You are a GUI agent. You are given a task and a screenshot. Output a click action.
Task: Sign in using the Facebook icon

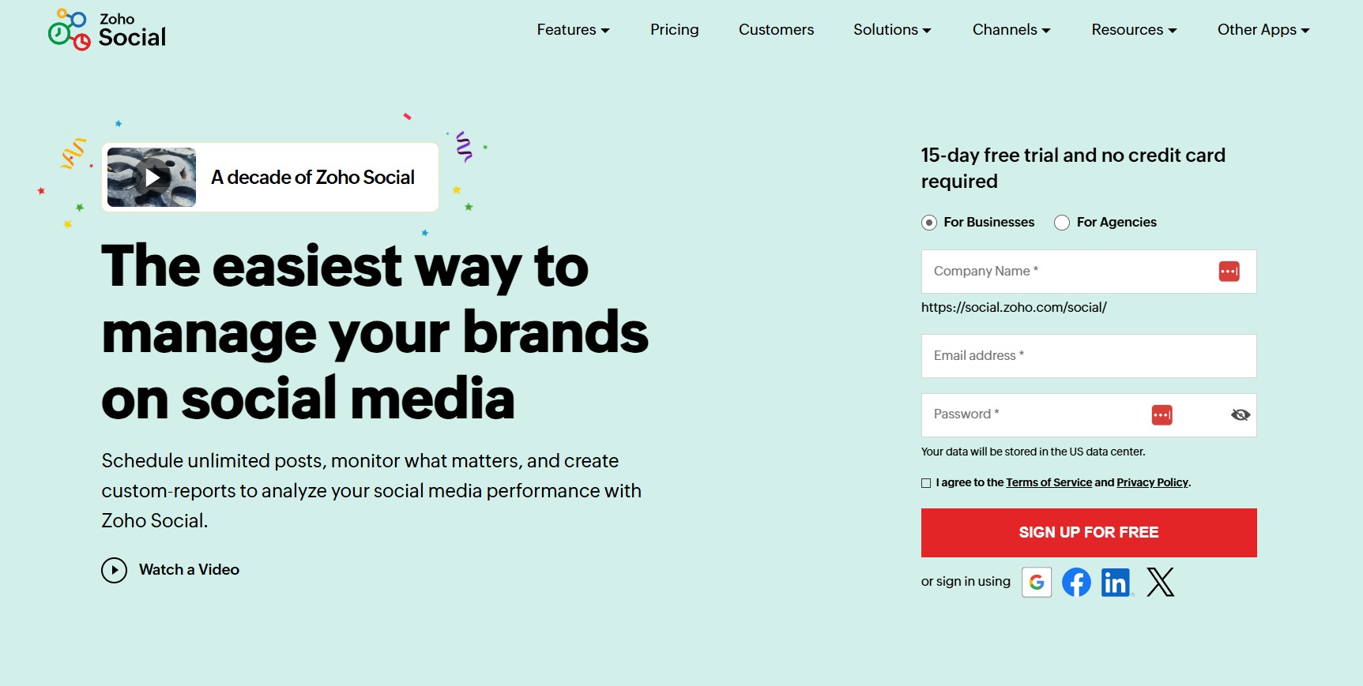(1076, 583)
